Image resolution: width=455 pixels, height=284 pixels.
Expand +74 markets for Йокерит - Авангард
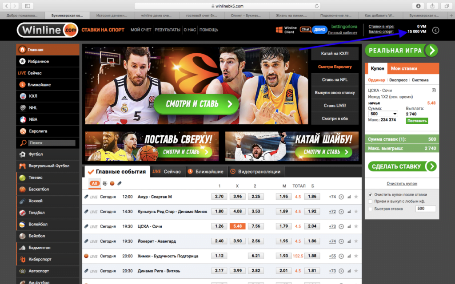pyautogui.click(x=332, y=241)
